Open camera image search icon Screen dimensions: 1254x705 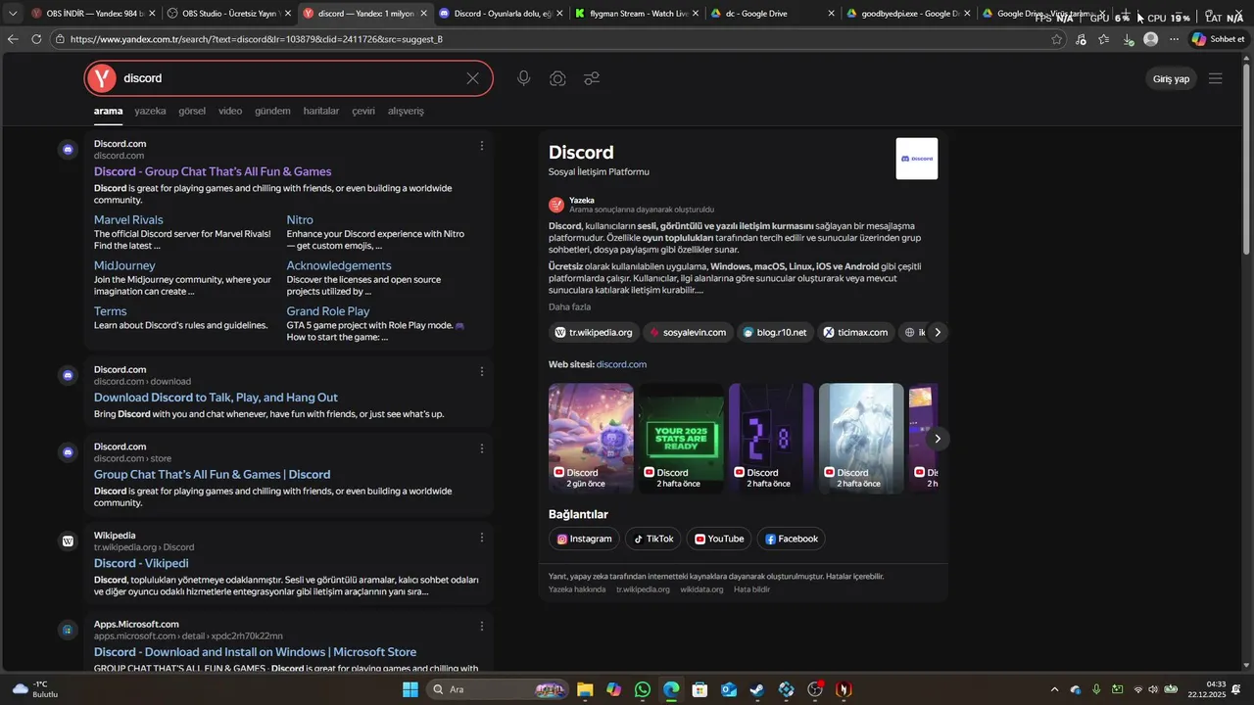(557, 78)
